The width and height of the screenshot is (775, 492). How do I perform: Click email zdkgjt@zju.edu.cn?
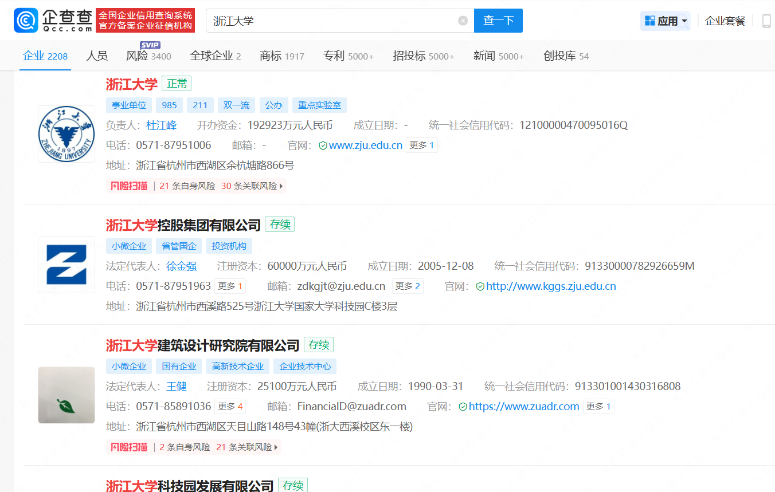click(x=341, y=286)
